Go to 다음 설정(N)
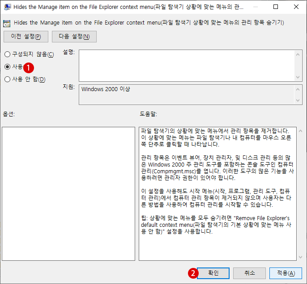This screenshot has height=284, width=307. pyautogui.click(x=74, y=37)
